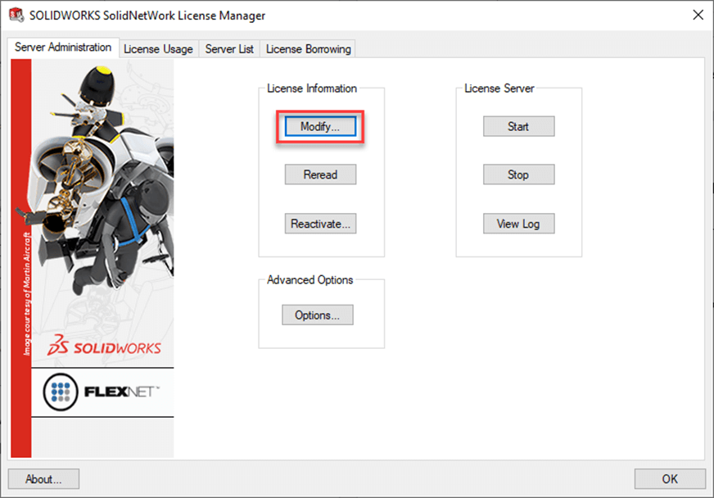Switch to the License Usage tab
Screen dimensions: 714x498
158,48
